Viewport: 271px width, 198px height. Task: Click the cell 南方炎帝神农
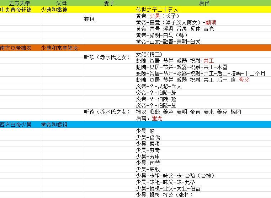coord(20,48)
